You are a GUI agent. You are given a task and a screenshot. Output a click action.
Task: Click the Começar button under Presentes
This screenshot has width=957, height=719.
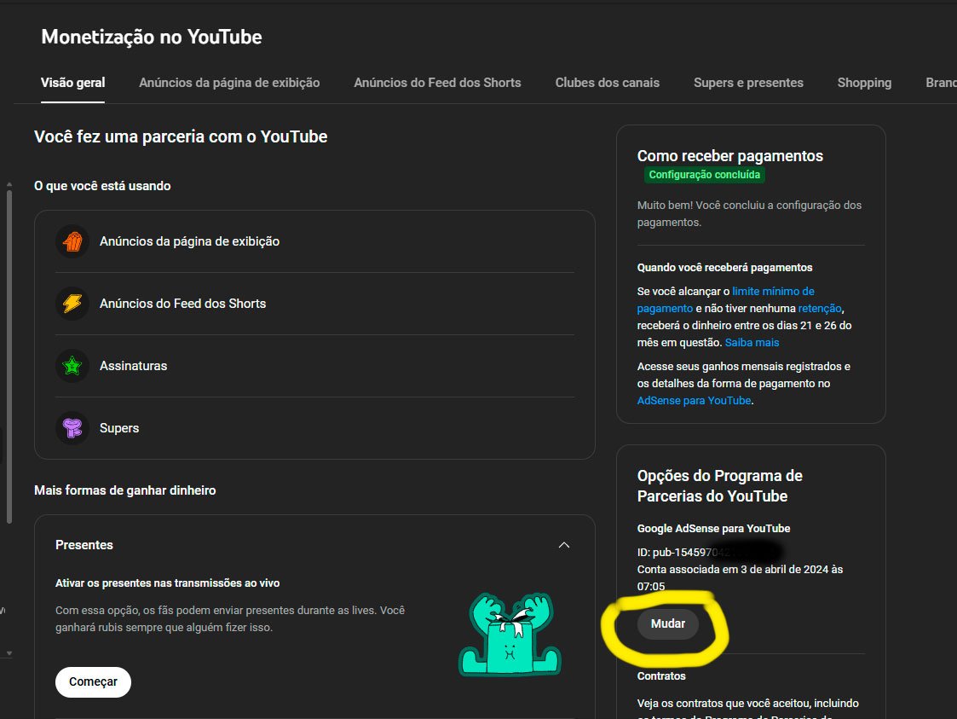click(93, 681)
